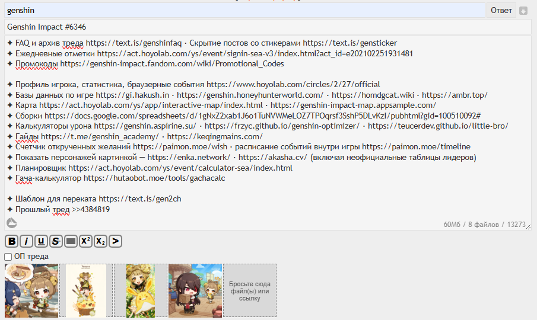This screenshot has height=320, width=537.
Task: Place the cursor on the misspelled word Промокоды
Action: coord(37,64)
